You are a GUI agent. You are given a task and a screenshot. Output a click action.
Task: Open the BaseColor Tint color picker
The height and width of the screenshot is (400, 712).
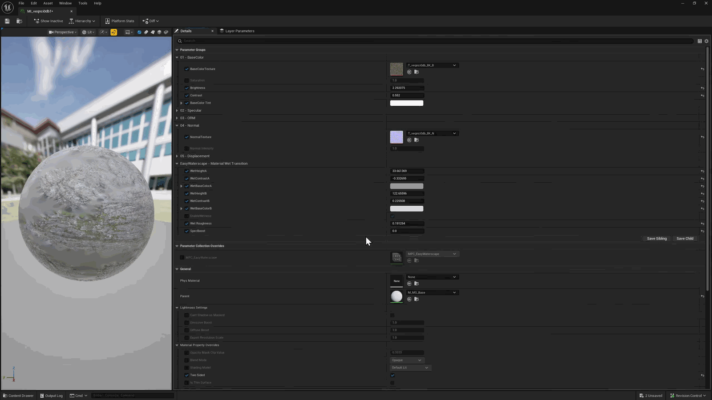(x=407, y=103)
